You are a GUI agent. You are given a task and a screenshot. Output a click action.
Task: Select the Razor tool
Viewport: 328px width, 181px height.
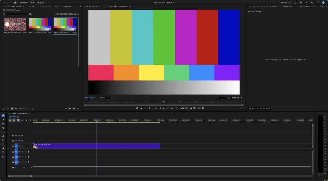3,128
